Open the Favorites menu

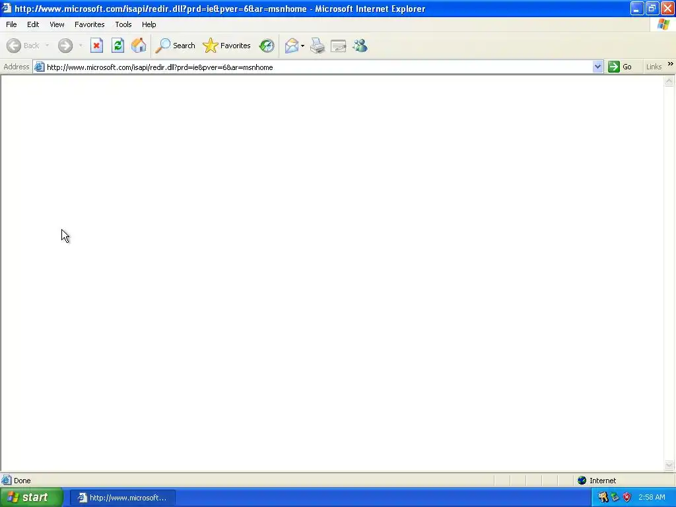tap(89, 24)
